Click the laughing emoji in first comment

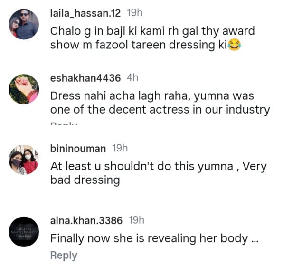click(x=234, y=45)
